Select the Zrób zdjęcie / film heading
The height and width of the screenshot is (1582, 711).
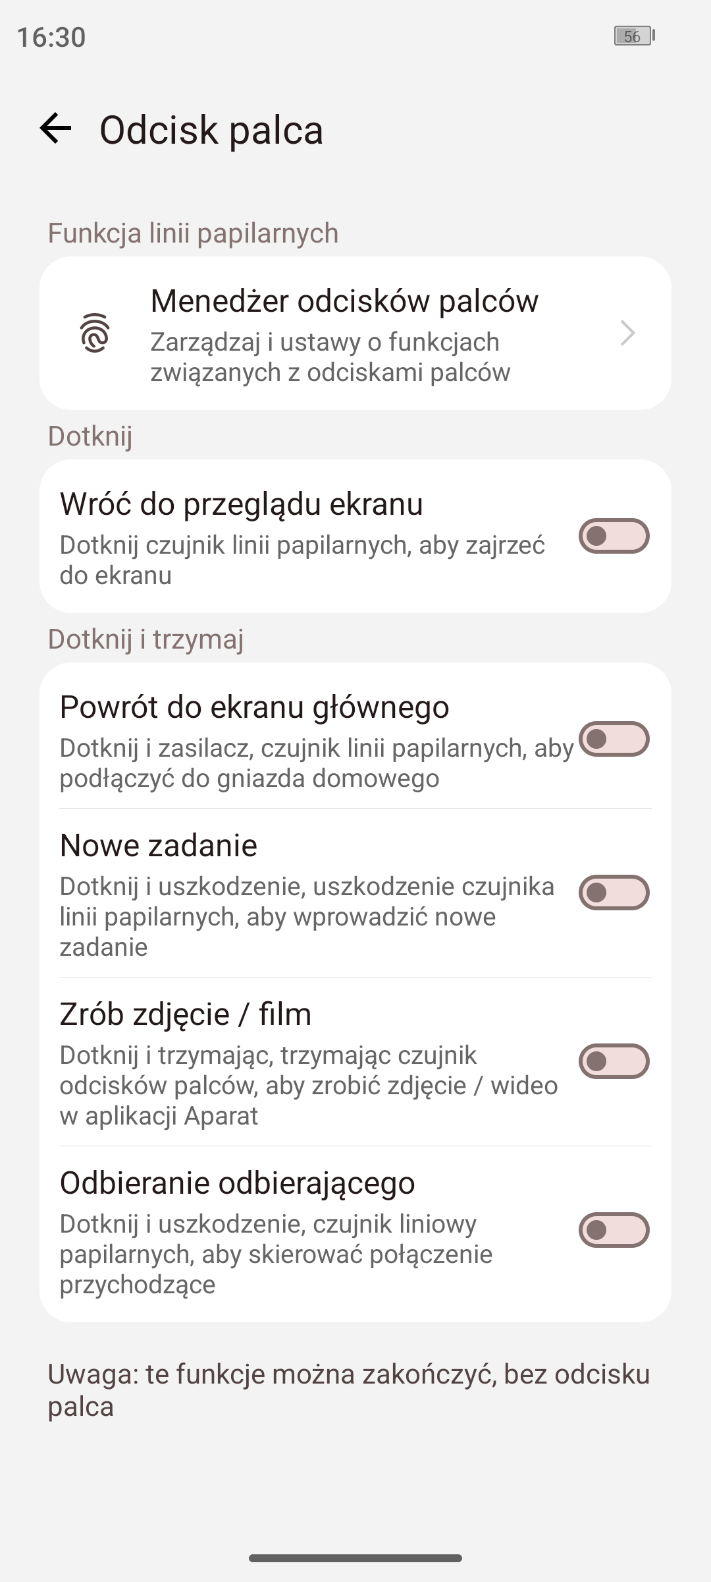186,1014
